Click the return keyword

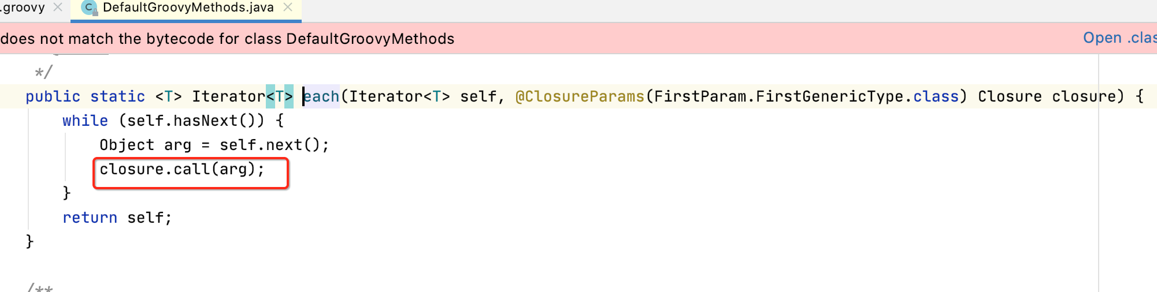click(90, 218)
